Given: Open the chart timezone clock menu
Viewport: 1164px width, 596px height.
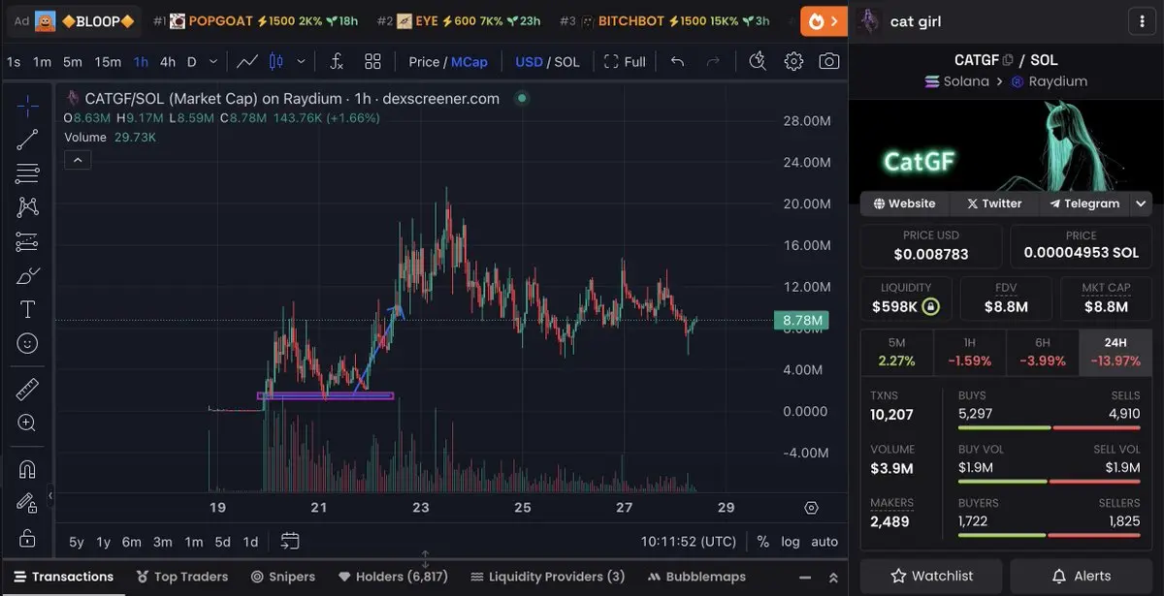Looking at the screenshot, I should (689, 542).
